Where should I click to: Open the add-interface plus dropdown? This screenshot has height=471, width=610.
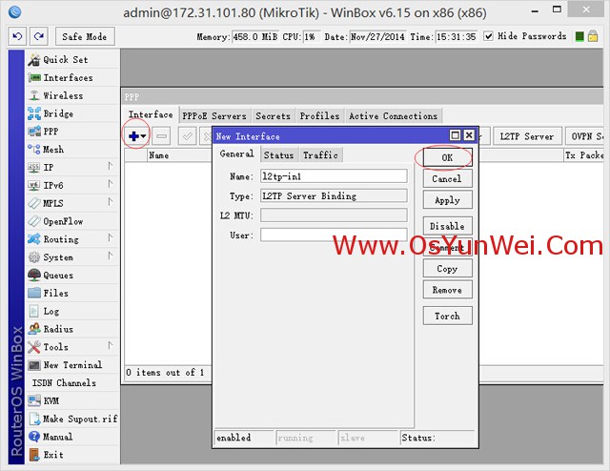pos(137,136)
